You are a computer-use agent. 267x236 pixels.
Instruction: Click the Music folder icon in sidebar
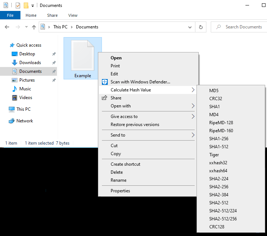[x=15, y=89]
